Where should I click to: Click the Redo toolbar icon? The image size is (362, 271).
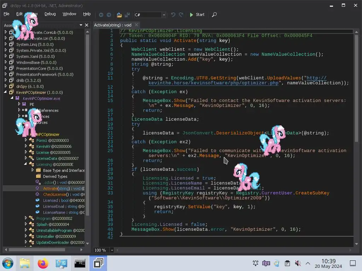181,15
